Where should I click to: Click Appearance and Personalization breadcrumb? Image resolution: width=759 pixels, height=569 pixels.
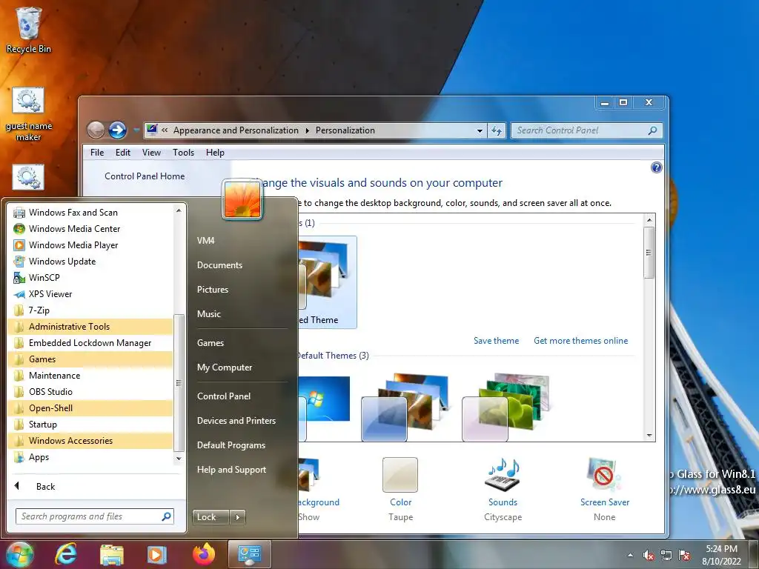[236, 130]
